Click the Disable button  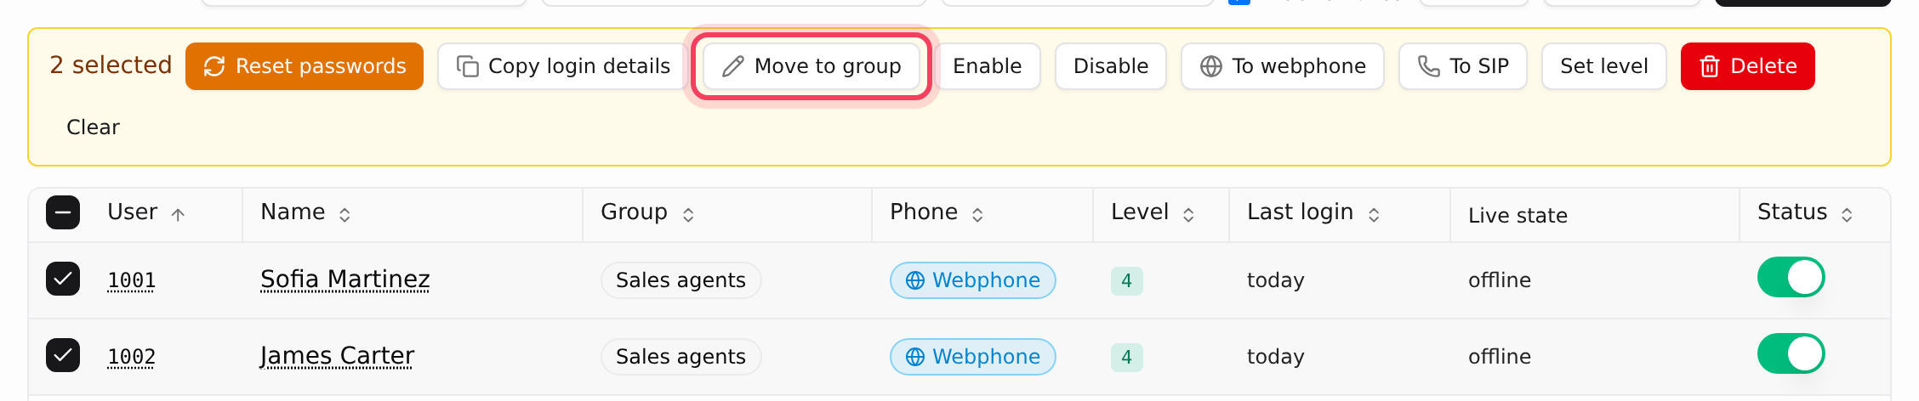[x=1111, y=66]
